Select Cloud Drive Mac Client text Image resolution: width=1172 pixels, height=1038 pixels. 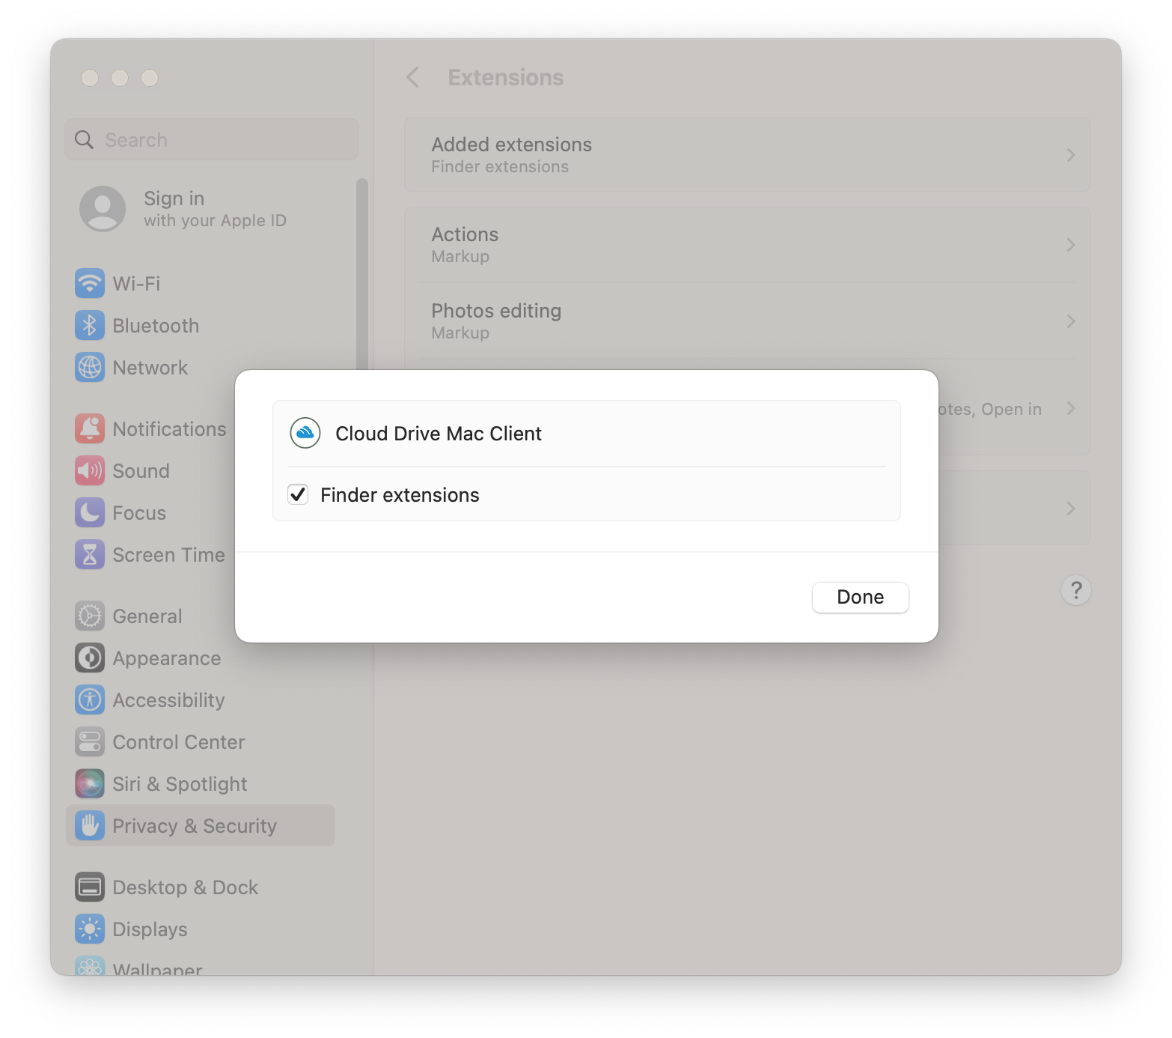point(439,434)
